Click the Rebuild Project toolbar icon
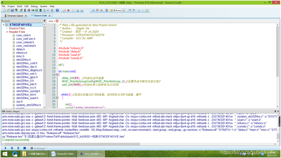Image resolution: width=281 pixels, height=158 pixels. point(97,10)
